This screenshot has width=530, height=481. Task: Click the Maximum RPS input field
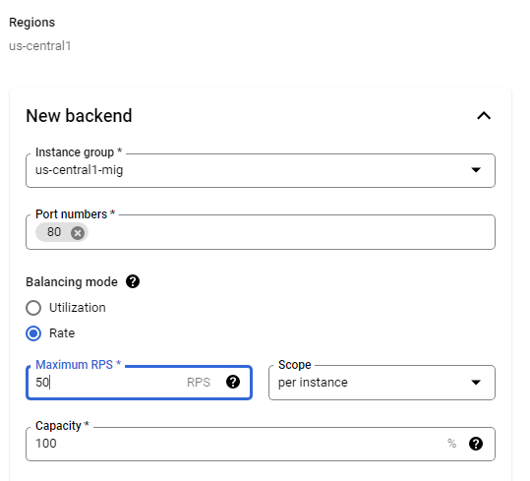139,383
